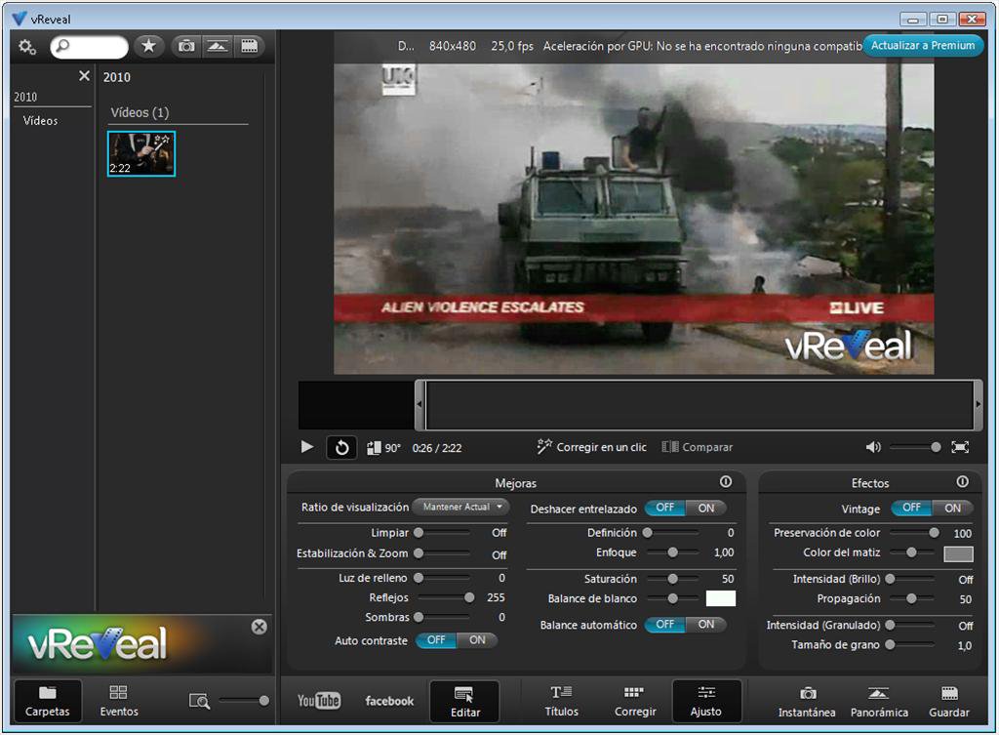999x735 pixels.
Task: Click Comparar button
Action: point(698,447)
